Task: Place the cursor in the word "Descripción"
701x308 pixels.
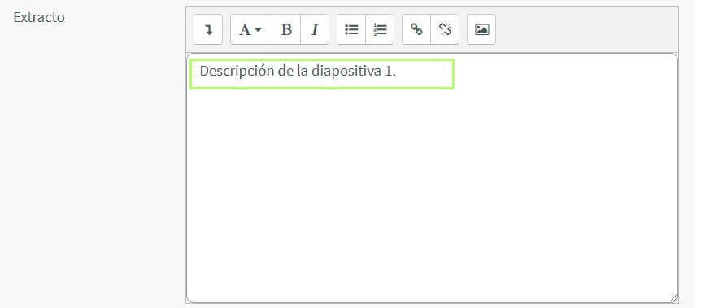Action: [237, 72]
